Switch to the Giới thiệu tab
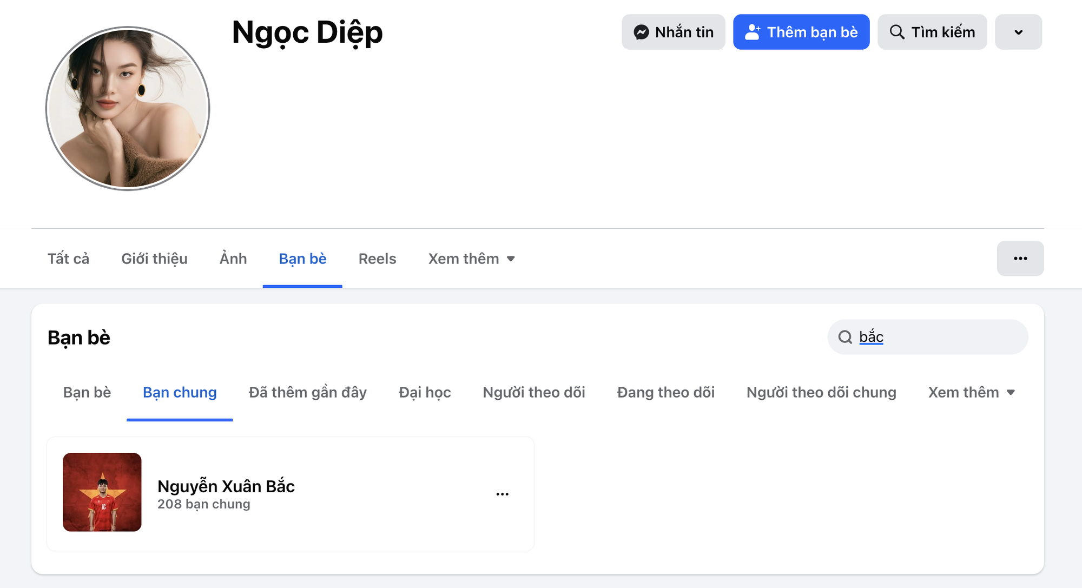Viewport: 1082px width, 588px height. pyautogui.click(x=154, y=259)
